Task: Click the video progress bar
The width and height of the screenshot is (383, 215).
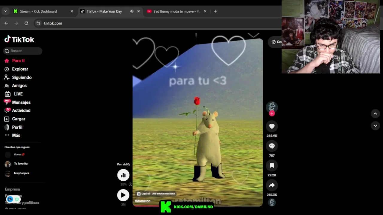Action: (197, 206)
